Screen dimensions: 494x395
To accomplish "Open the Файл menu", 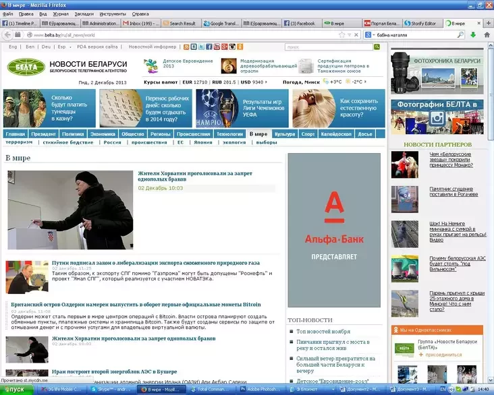I will pyautogui.click(x=8, y=14).
